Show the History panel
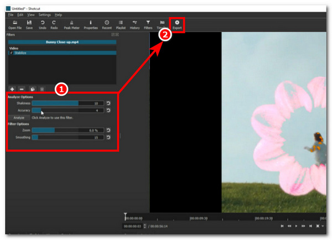 coord(134,24)
